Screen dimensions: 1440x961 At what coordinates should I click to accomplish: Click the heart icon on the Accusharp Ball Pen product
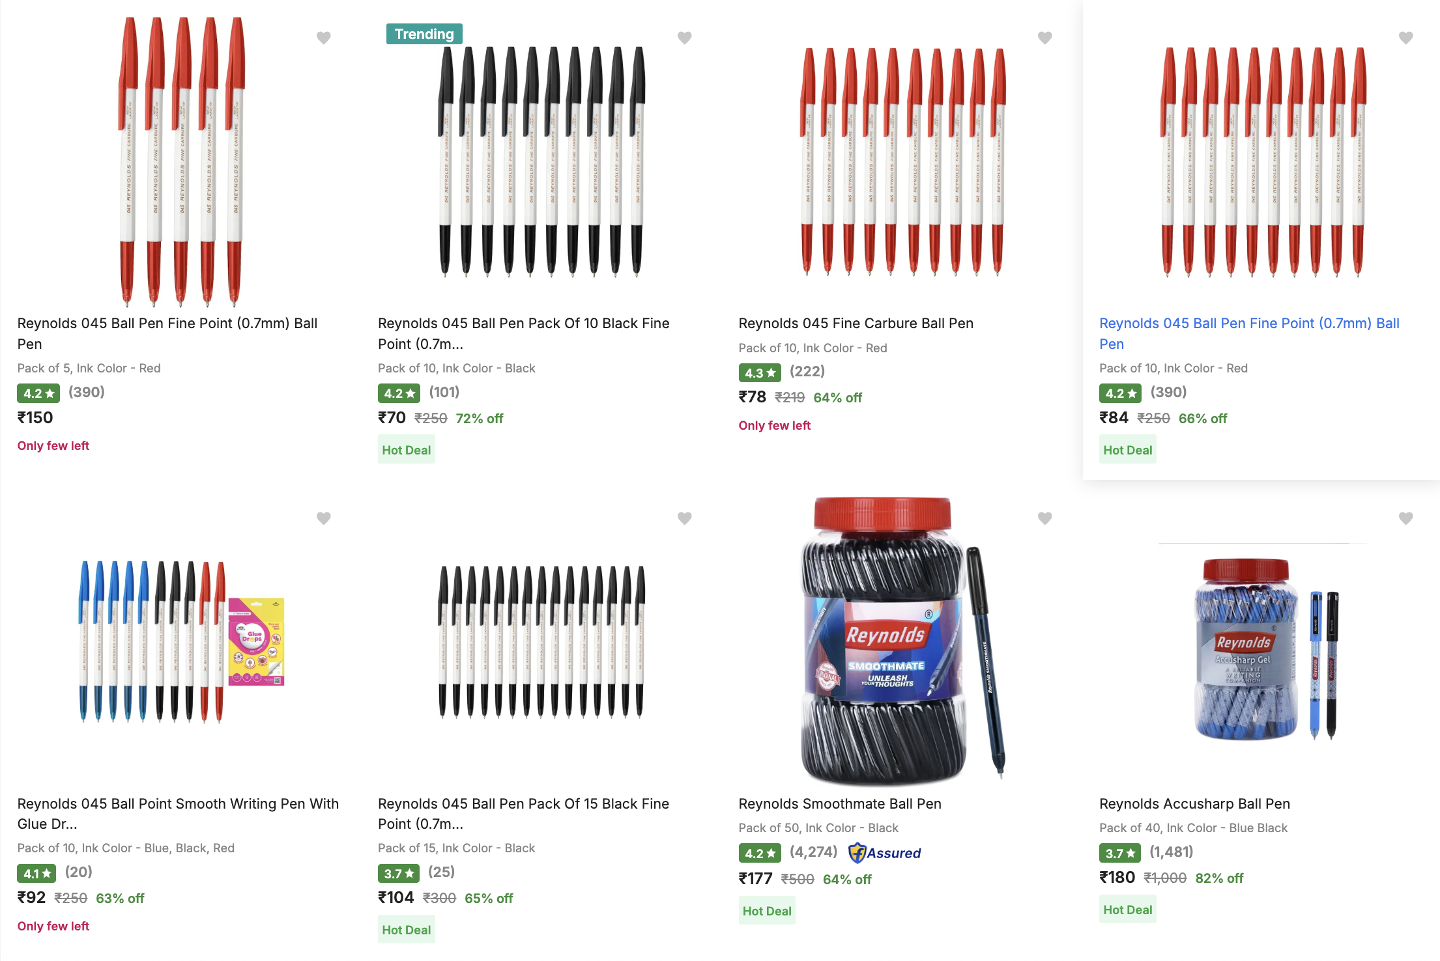tap(1405, 518)
